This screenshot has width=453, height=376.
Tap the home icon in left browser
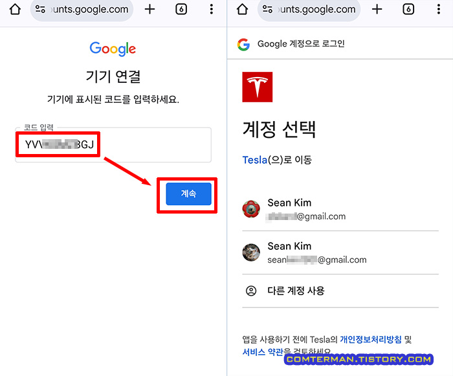click(15, 9)
